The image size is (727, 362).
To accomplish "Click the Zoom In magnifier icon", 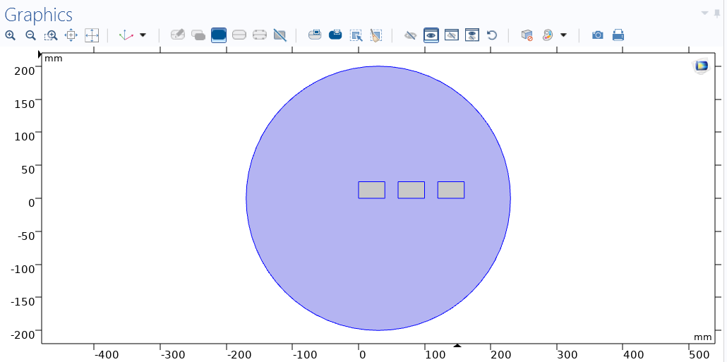I will [10, 35].
